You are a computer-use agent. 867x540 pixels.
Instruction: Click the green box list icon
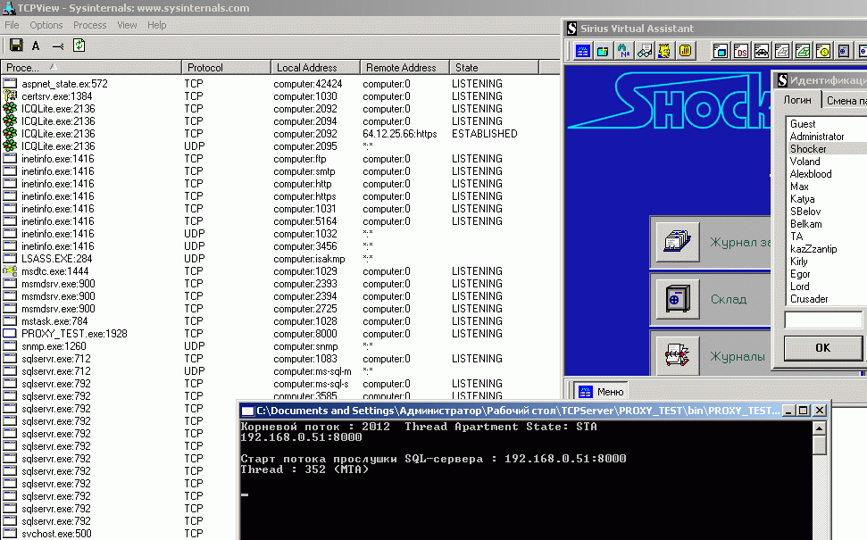point(803,52)
